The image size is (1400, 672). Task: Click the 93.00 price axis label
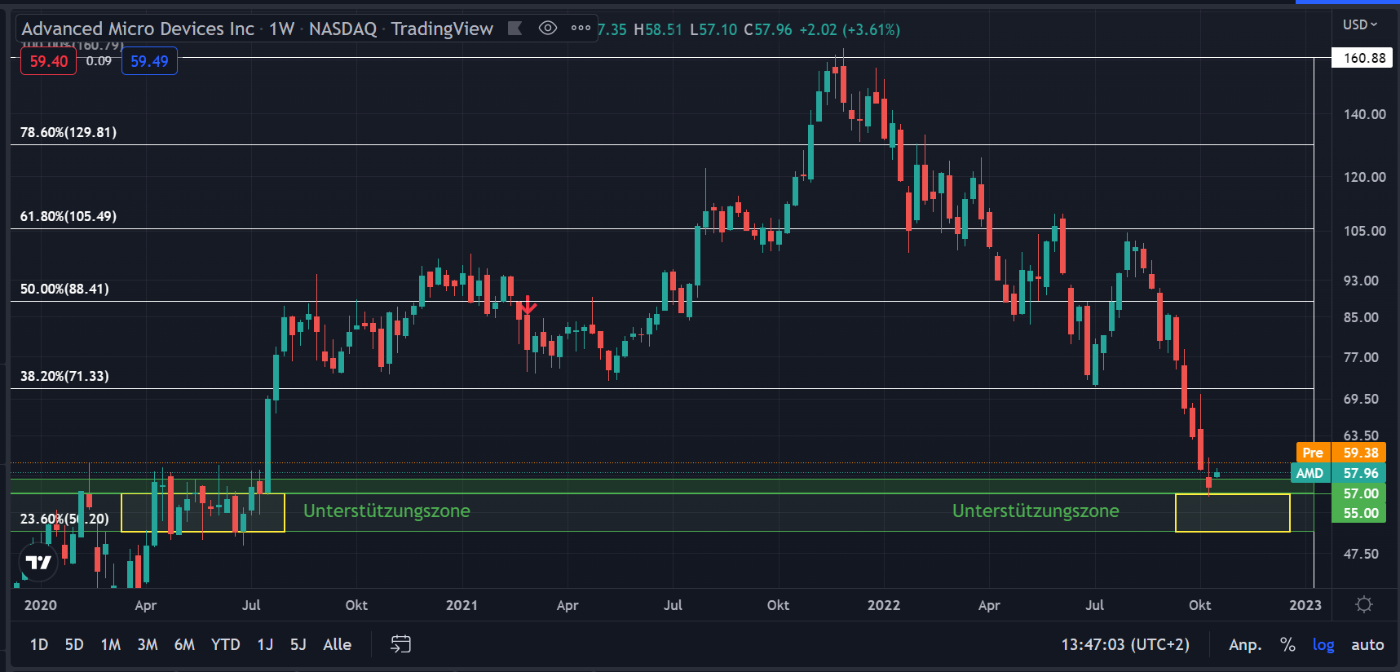[1362, 281]
